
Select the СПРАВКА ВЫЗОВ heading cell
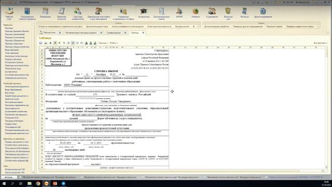coord(106,71)
